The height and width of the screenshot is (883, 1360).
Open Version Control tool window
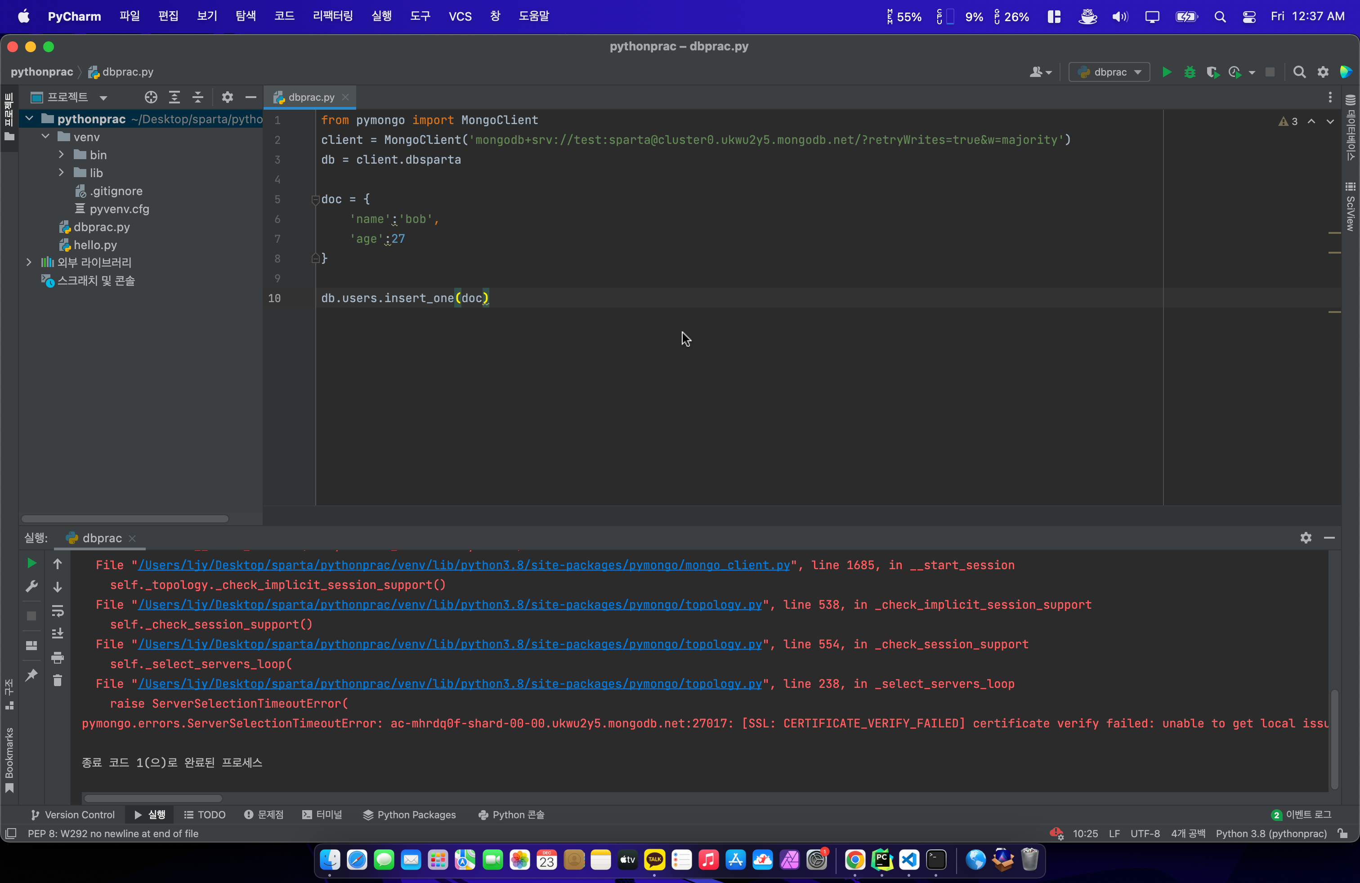[72, 815]
